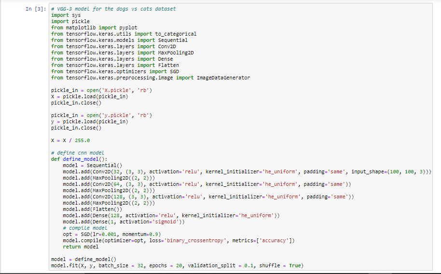Click the Sequential import line
This screenshot has height=274, width=441.
click(x=119, y=40)
